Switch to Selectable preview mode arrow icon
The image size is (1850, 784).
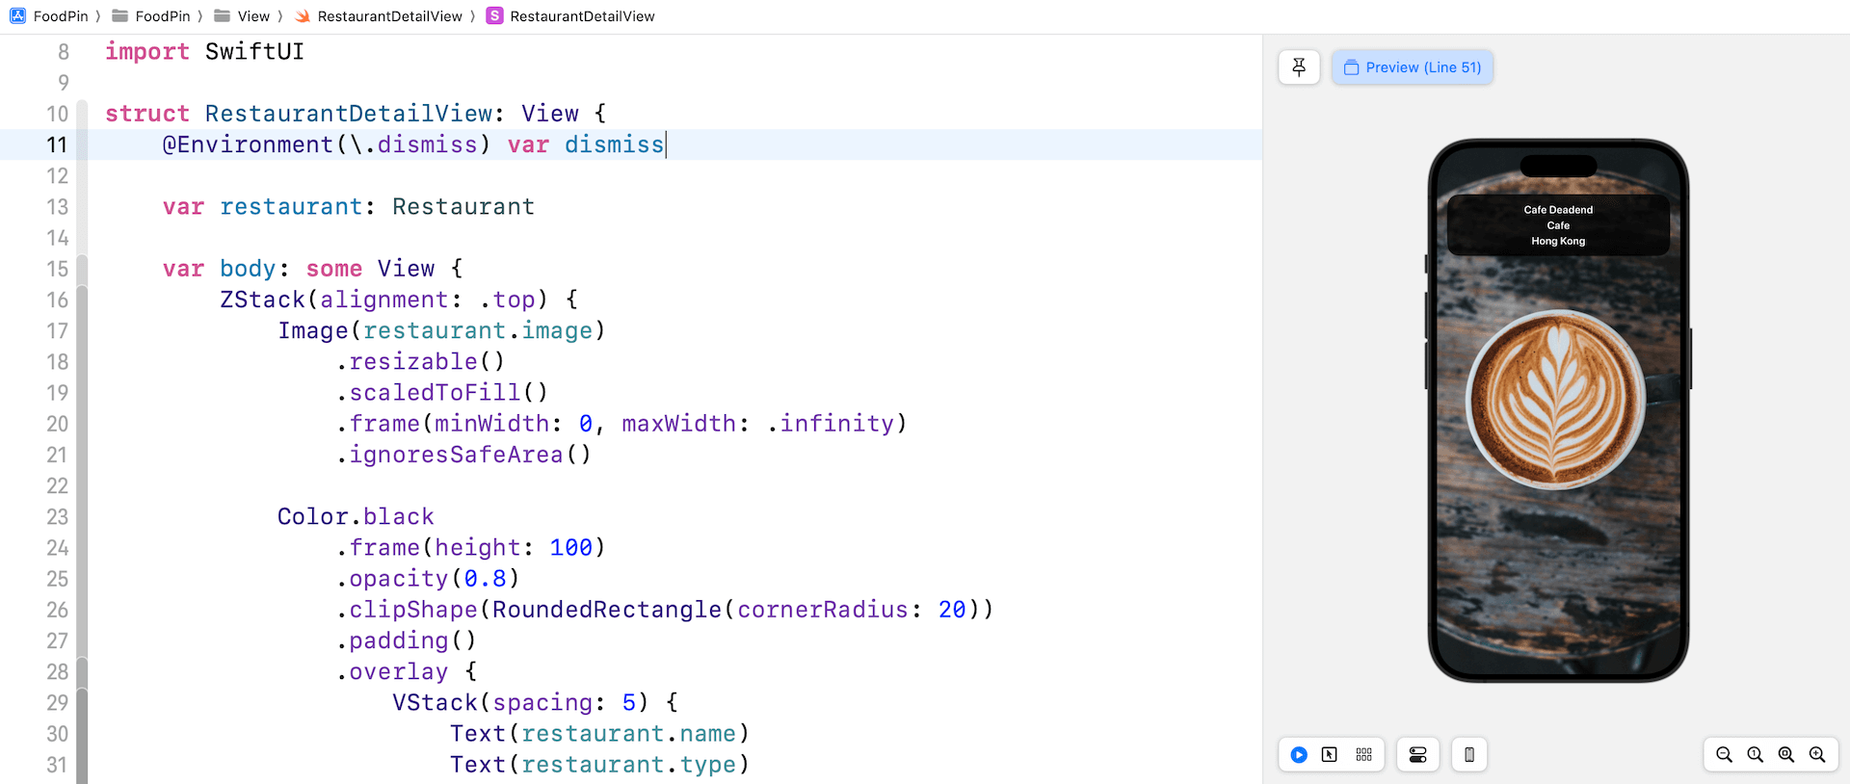tap(1330, 755)
